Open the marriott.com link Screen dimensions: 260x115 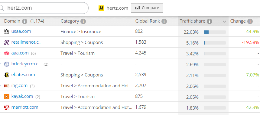pos(25,107)
